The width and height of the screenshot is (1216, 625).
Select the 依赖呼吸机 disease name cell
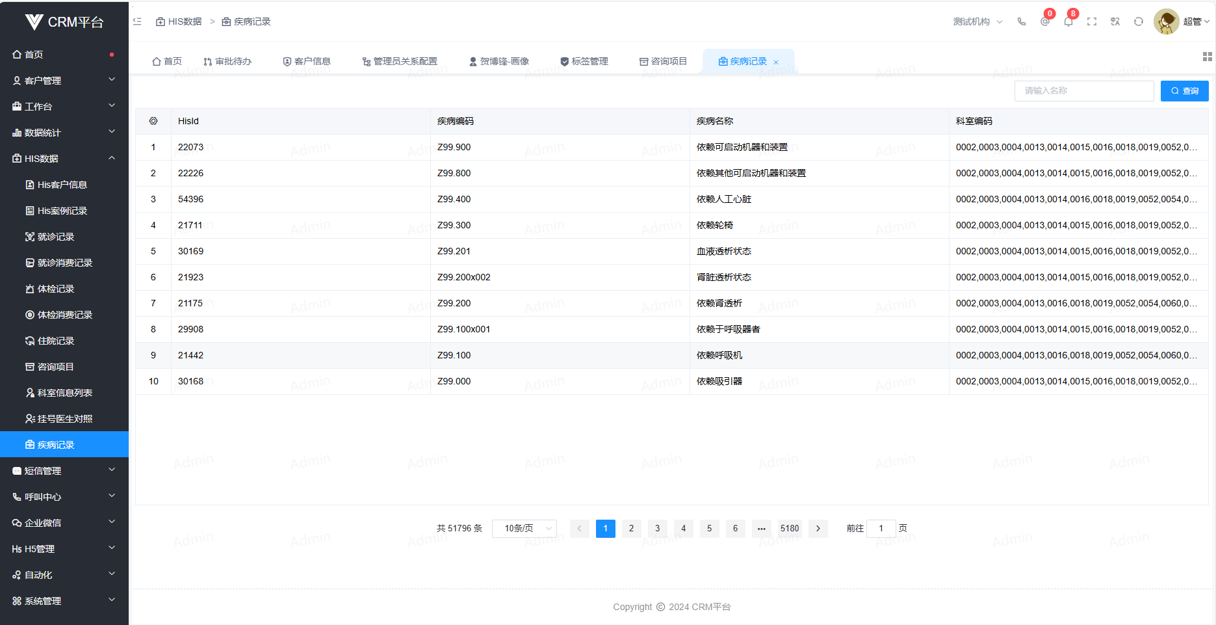pos(819,355)
